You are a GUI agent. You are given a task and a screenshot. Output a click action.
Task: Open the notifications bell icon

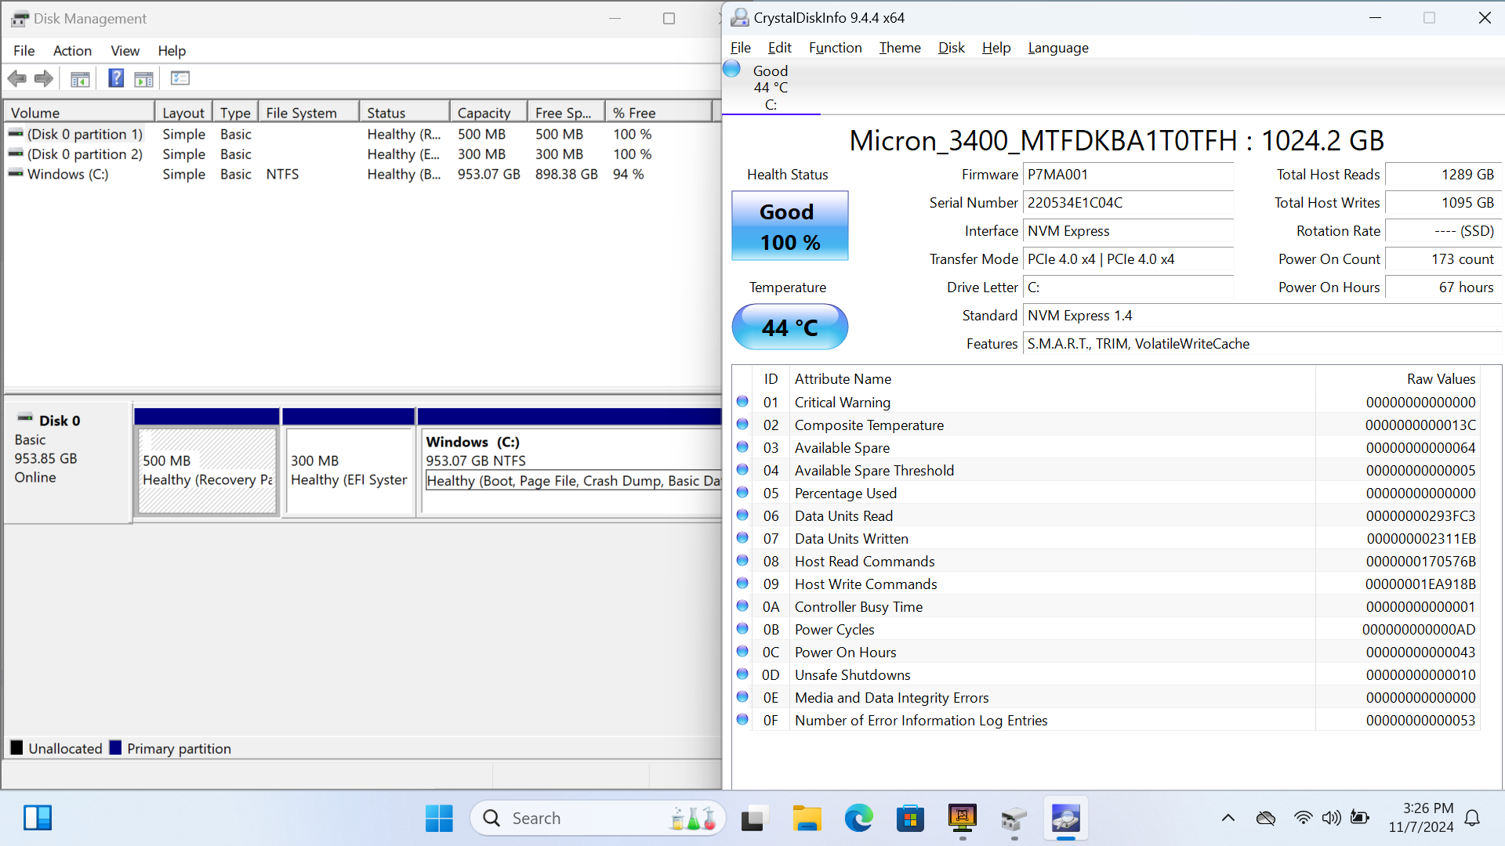point(1472,819)
